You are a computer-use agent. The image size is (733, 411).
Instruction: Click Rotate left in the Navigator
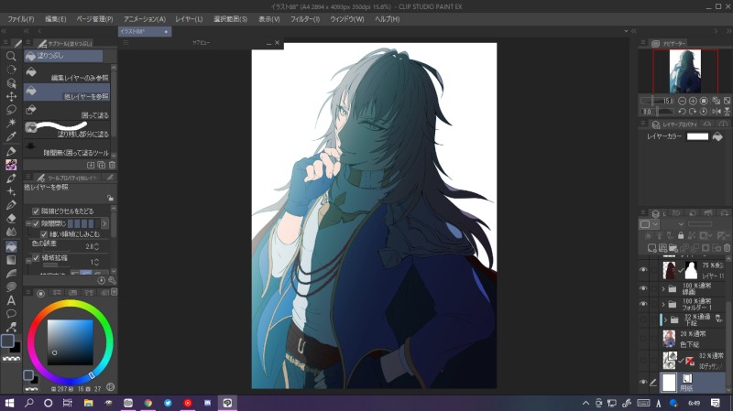682,112
